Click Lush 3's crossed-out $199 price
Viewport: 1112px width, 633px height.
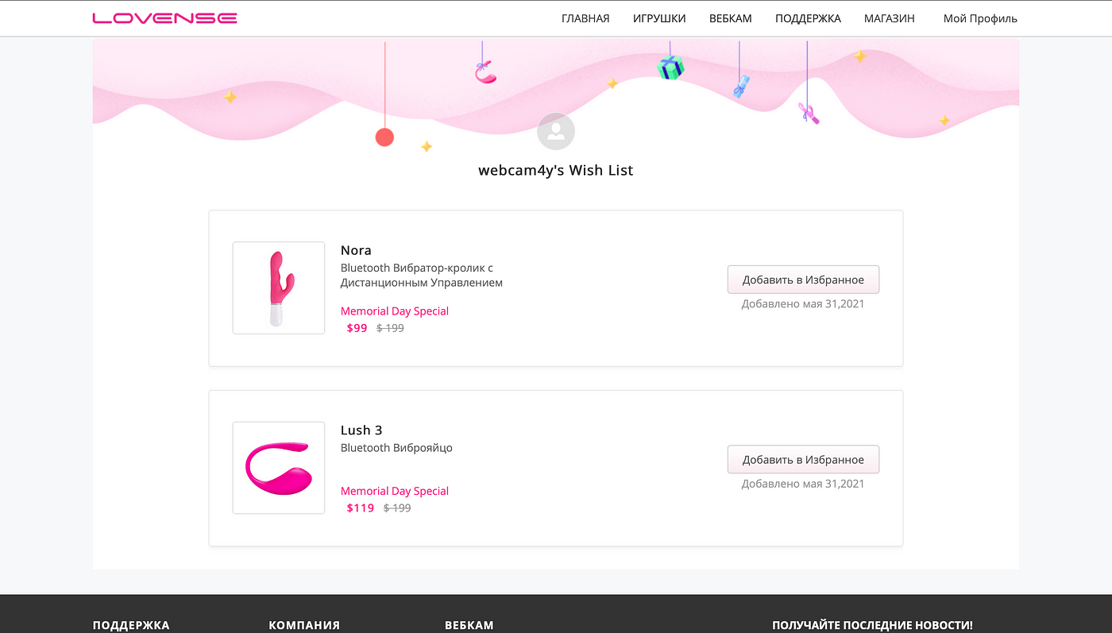point(397,508)
